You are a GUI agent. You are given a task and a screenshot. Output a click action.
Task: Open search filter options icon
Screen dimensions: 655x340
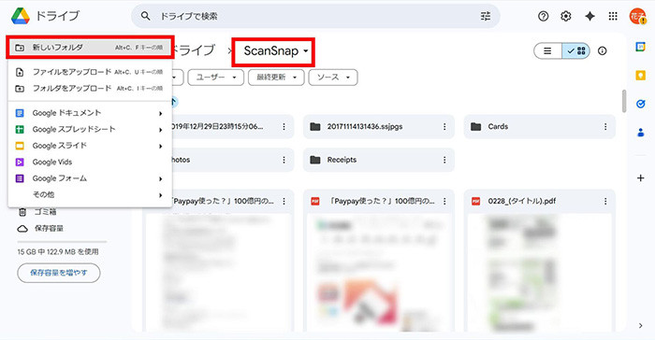(486, 16)
